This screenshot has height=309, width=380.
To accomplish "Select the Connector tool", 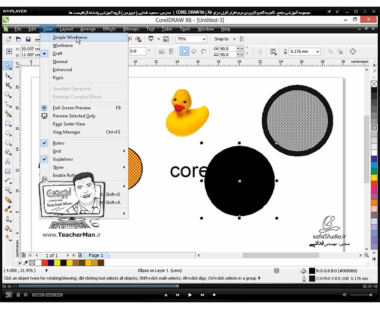I will coord(8,190).
